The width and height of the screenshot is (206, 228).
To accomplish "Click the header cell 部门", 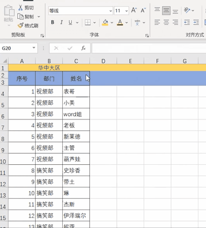I will 49,78.
